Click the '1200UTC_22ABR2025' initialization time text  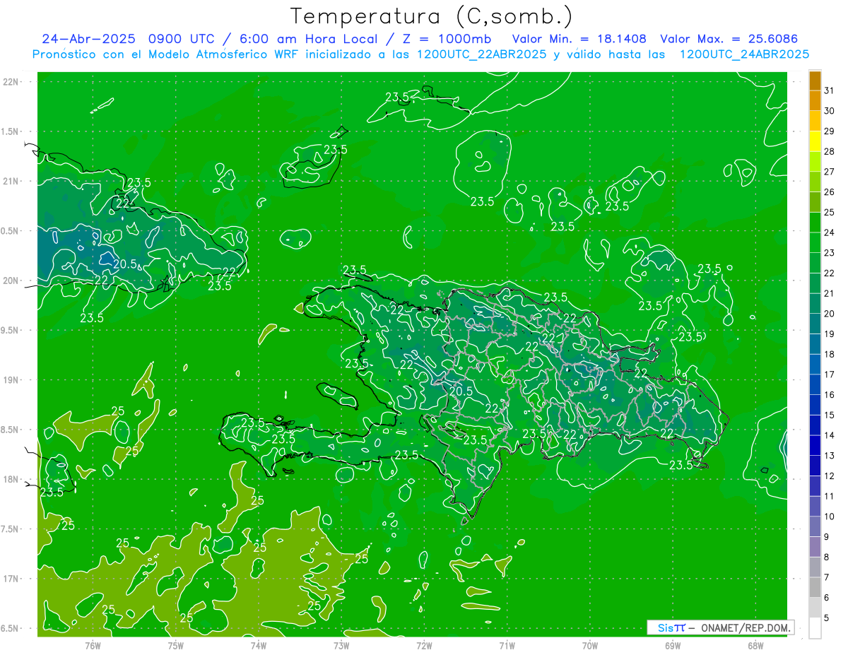coord(481,54)
